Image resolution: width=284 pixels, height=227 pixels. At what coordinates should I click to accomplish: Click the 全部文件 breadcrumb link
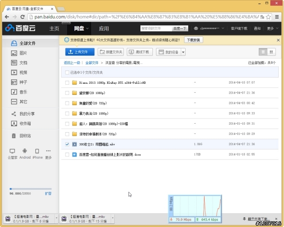92,63
